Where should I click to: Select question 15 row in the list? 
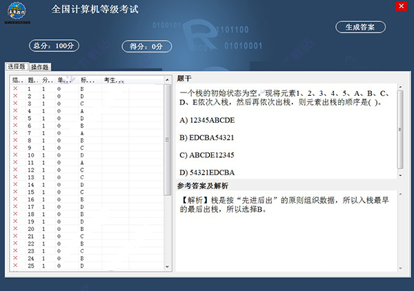click(87, 192)
